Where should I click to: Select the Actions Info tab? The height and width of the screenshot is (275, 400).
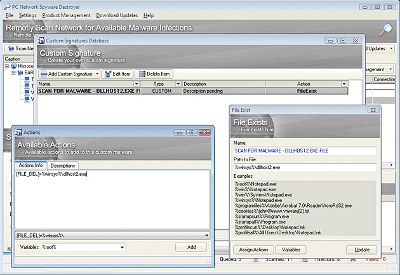(30, 166)
